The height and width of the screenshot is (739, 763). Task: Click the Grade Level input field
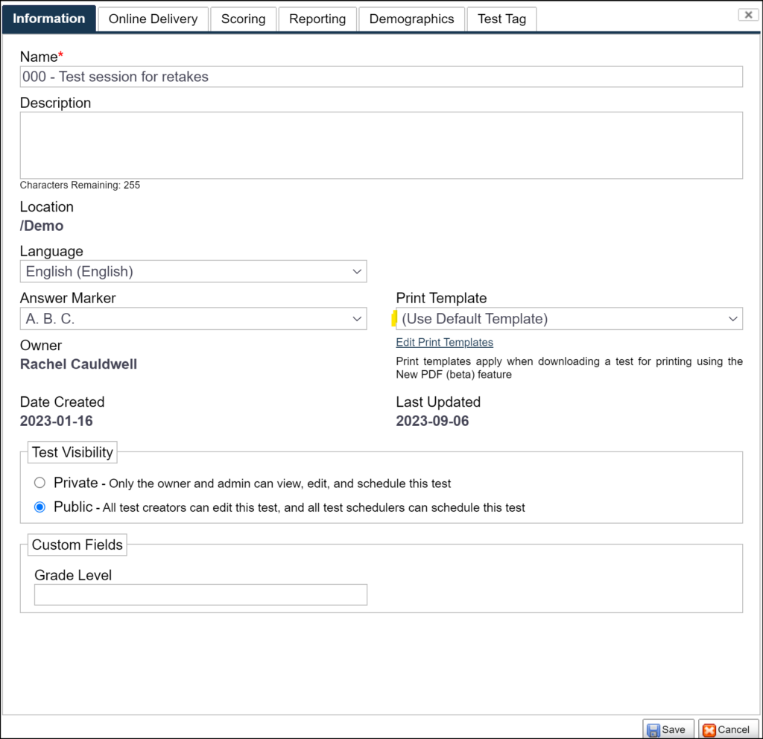200,594
